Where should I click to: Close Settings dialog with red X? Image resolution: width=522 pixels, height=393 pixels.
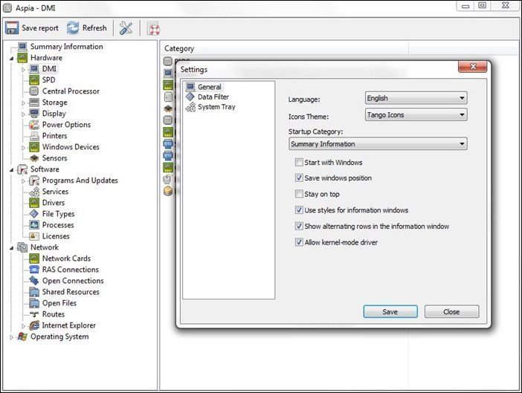(x=473, y=67)
